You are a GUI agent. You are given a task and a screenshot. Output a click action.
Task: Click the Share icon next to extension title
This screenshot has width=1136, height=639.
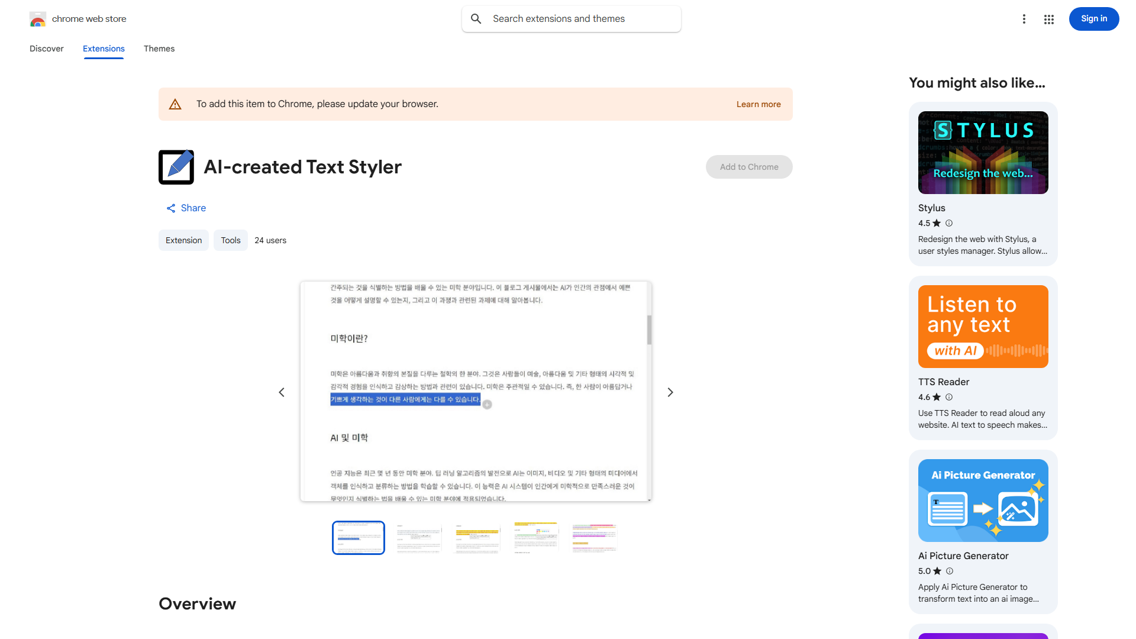[x=171, y=208]
